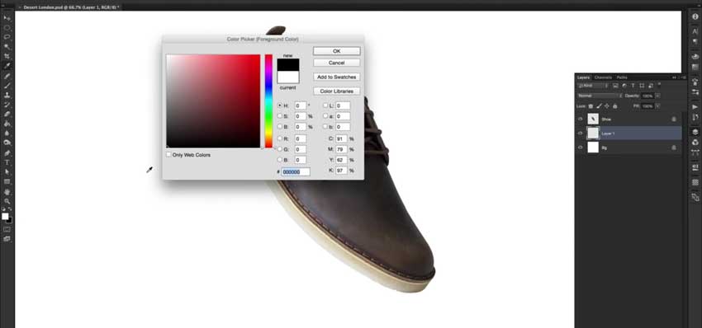Hide the Bg layer
Image resolution: width=702 pixels, height=328 pixels.
[581, 148]
